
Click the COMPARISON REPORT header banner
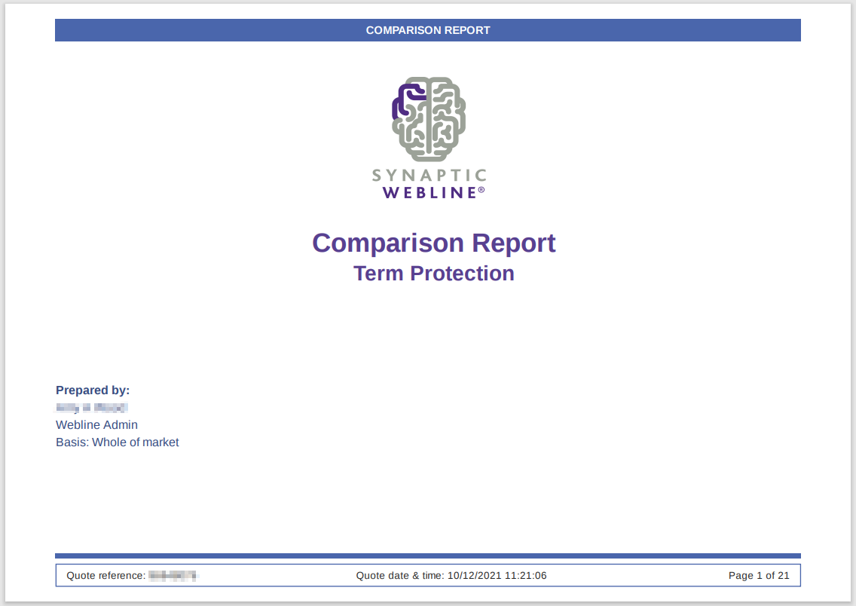coord(428,30)
